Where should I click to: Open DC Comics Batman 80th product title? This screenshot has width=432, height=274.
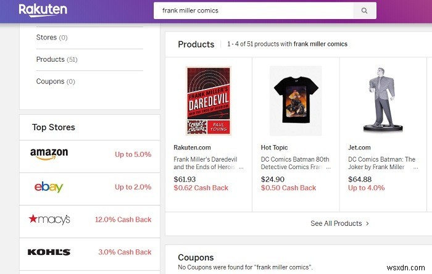pos(295,163)
